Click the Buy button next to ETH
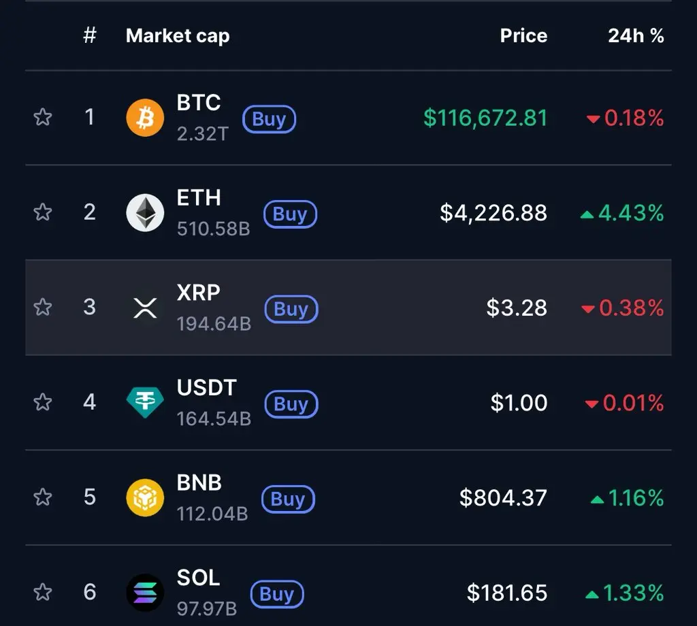 point(290,214)
